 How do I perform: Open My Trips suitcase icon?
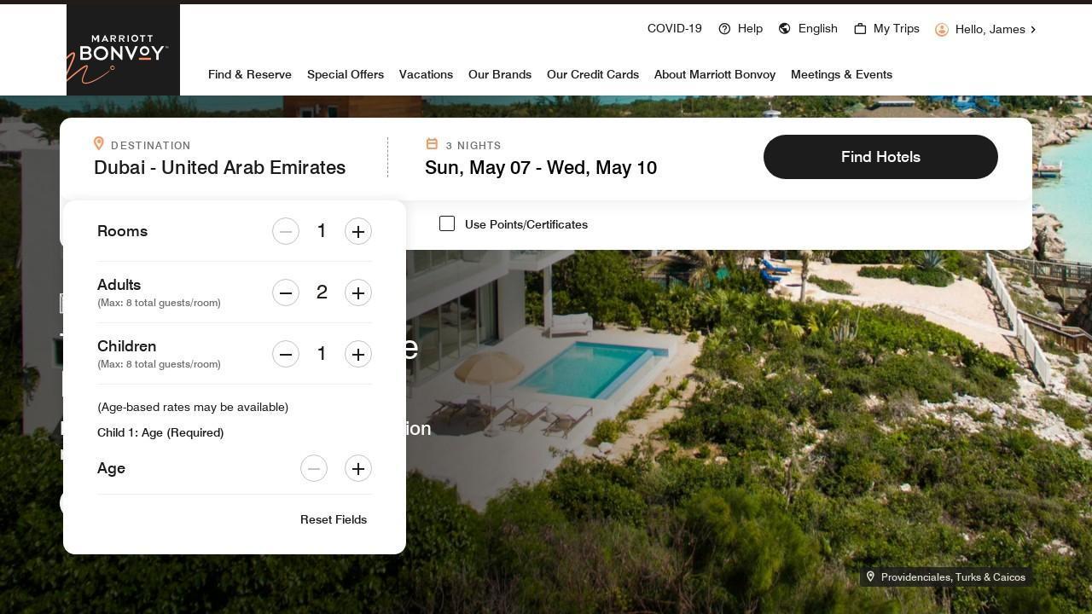[x=860, y=29]
